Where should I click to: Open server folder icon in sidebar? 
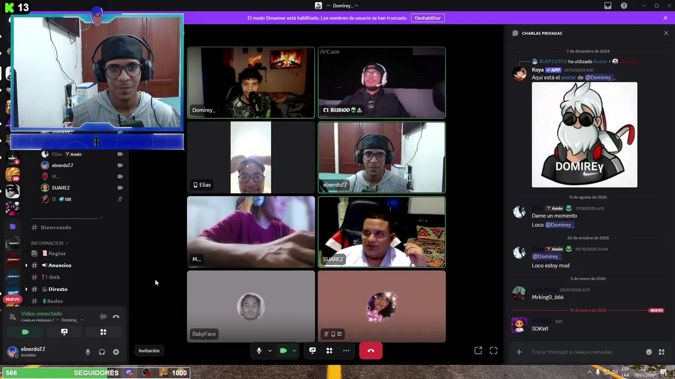pos(13,226)
